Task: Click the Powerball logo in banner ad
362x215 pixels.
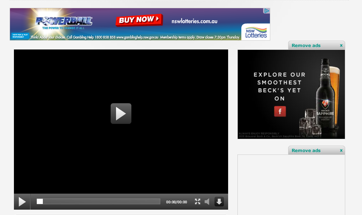Action: point(64,22)
